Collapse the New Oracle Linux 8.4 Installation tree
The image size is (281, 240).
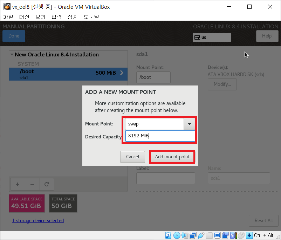12,54
